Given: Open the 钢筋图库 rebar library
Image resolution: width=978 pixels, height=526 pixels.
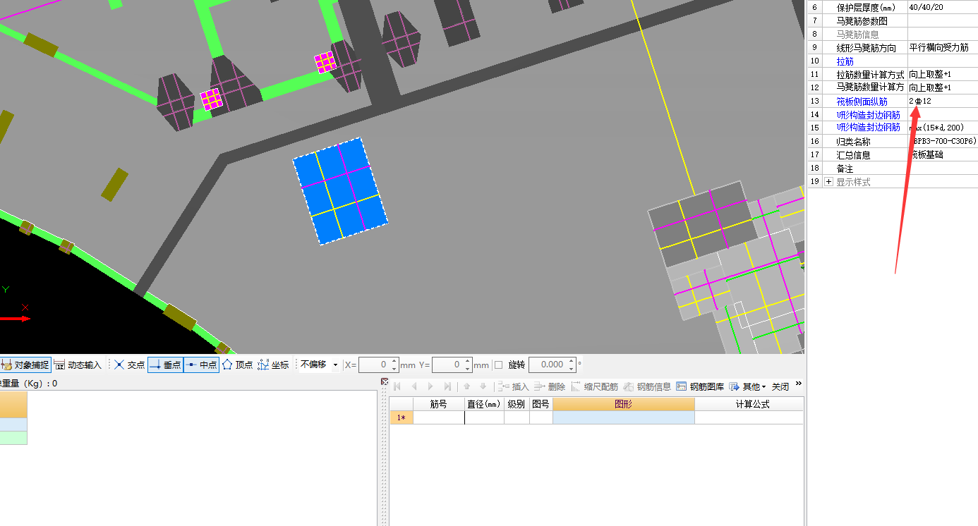Looking at the screenshot, I should (x=700, y=386).
